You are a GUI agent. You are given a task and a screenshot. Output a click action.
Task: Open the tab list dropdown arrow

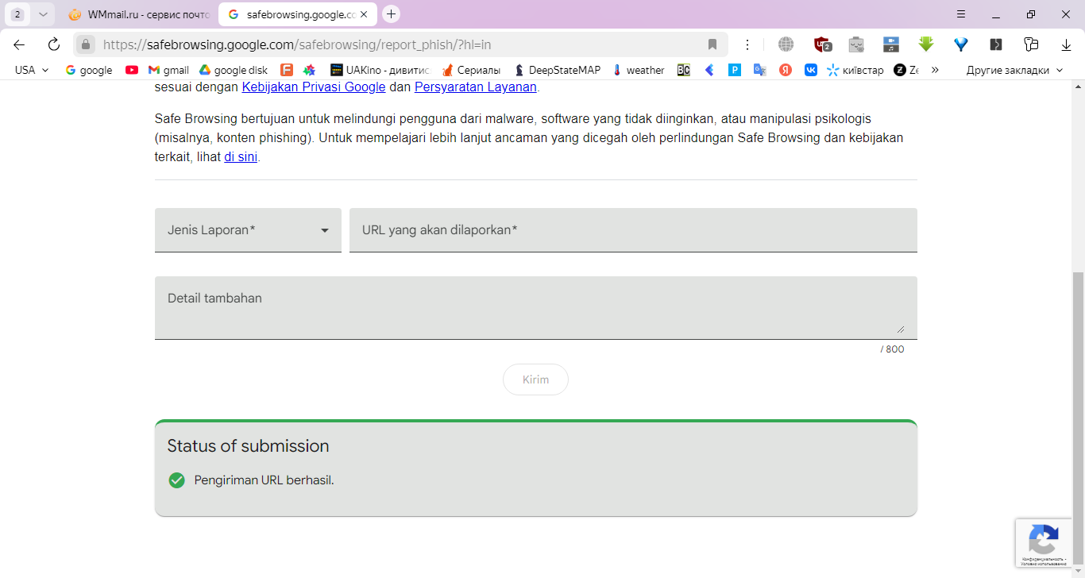43,14
